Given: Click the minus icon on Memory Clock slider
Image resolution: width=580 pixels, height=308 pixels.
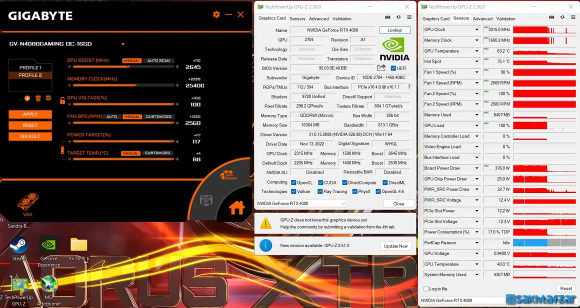Looking at the screenshot, I should click(x=69, y=85).
